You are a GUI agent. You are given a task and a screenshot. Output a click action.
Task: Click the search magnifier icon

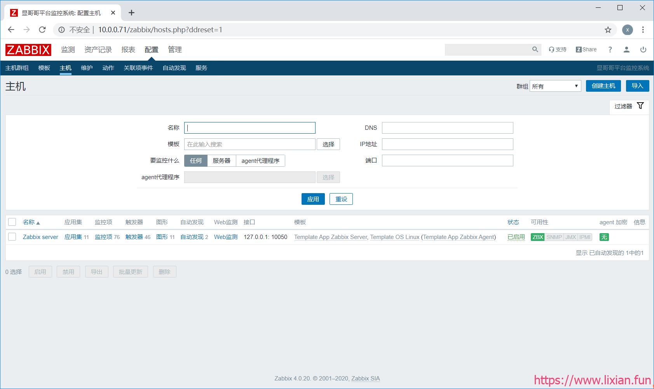pyautogui.click(x=535, y=49)
